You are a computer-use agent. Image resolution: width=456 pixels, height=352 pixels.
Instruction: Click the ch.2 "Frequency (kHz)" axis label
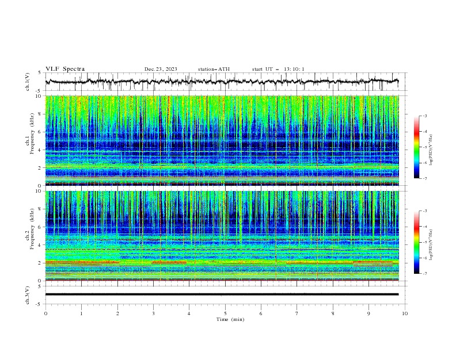[x=32, y=229]
